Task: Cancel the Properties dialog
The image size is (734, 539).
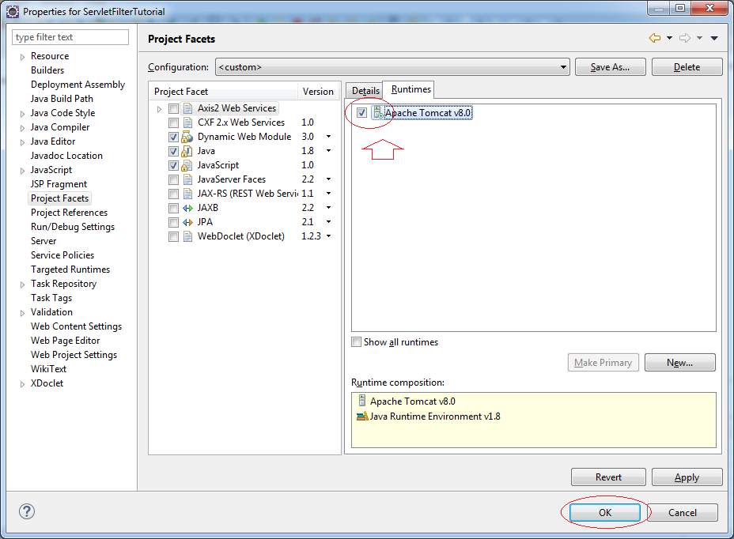Action: point(682,513)
